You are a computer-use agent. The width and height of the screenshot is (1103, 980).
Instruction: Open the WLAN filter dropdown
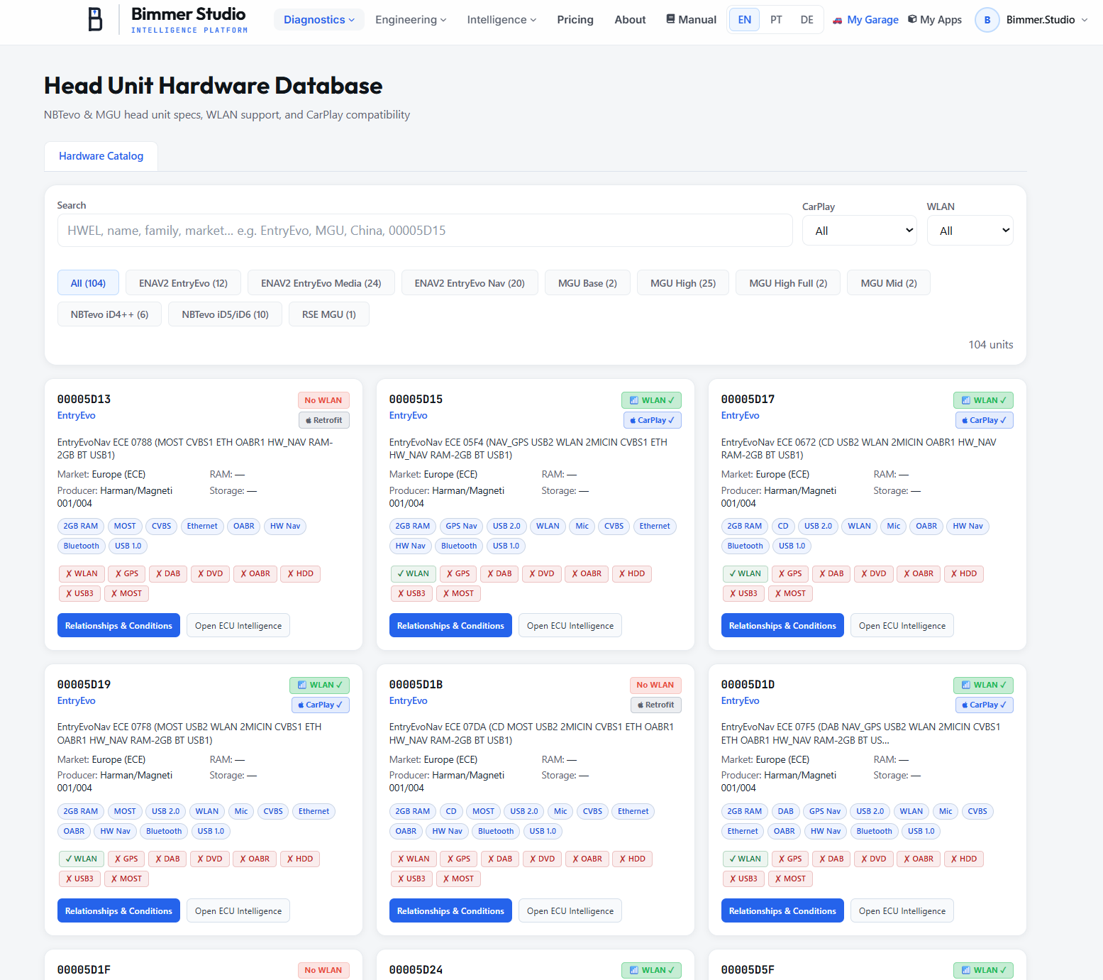point(970,231)
